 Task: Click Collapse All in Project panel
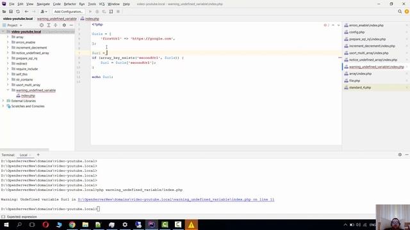[56, 26]
